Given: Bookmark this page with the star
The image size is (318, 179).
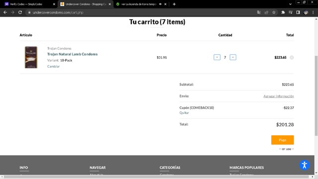Looking at the screenshot, I should click(x=274, y=12).
